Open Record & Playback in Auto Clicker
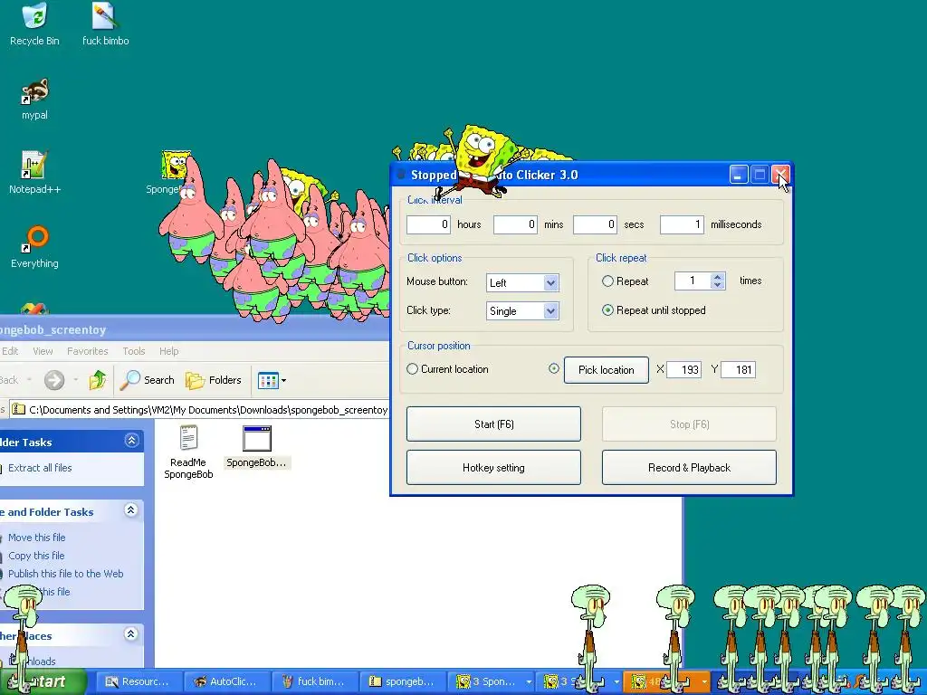927x695 pixels. [689, 468]
